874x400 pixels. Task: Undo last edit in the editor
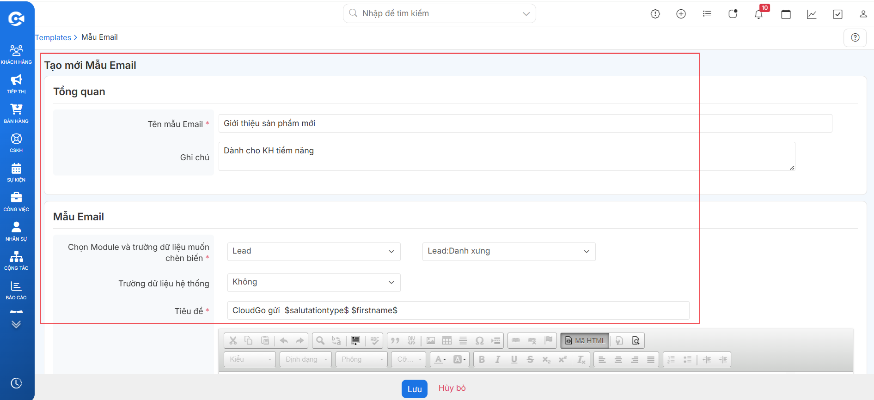click(x=284, y=340)
